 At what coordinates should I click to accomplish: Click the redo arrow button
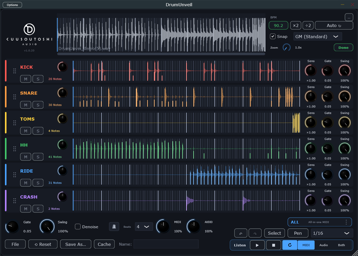(x=255, y=233)
